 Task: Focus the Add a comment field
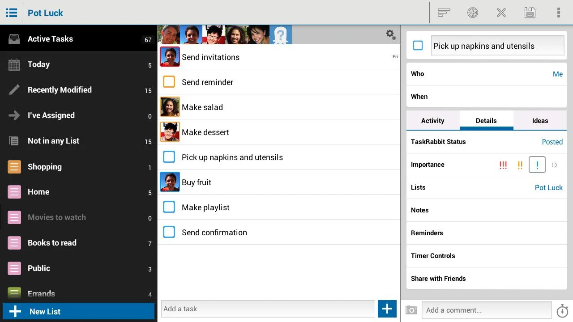click(x=487, y=310)
